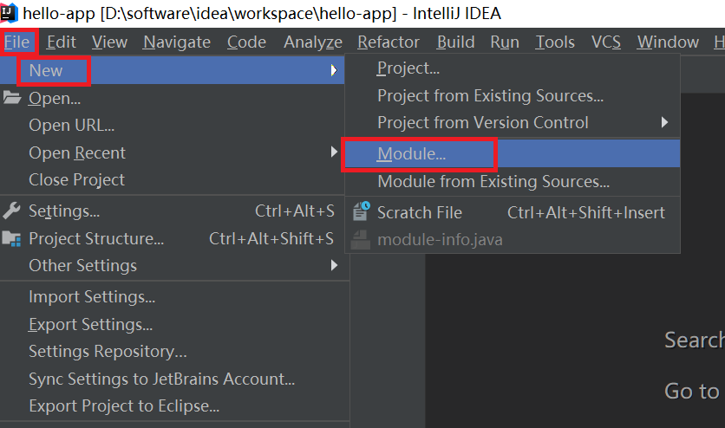This screenshot has height=428, width=725.
Task: Open the View menu
Action: click(x=109, y=42)
